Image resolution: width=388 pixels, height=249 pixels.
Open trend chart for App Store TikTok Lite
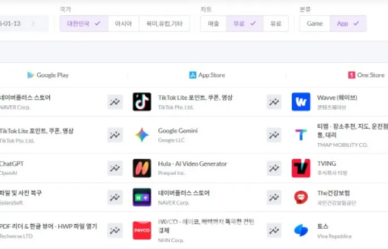point(274,102)
